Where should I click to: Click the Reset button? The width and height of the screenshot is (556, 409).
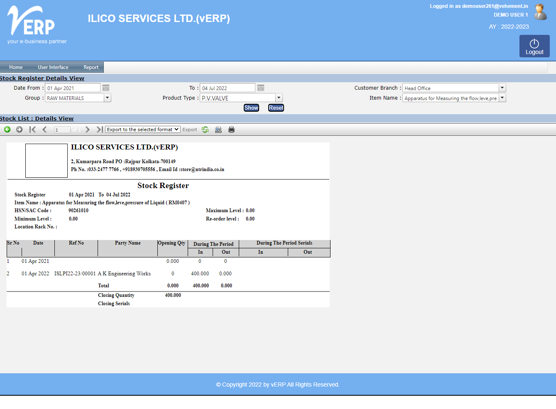276,108
